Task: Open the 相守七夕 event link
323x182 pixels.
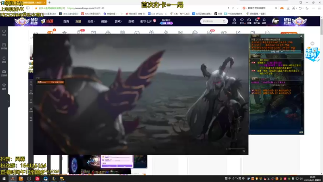Action: (x=148, y=21)
